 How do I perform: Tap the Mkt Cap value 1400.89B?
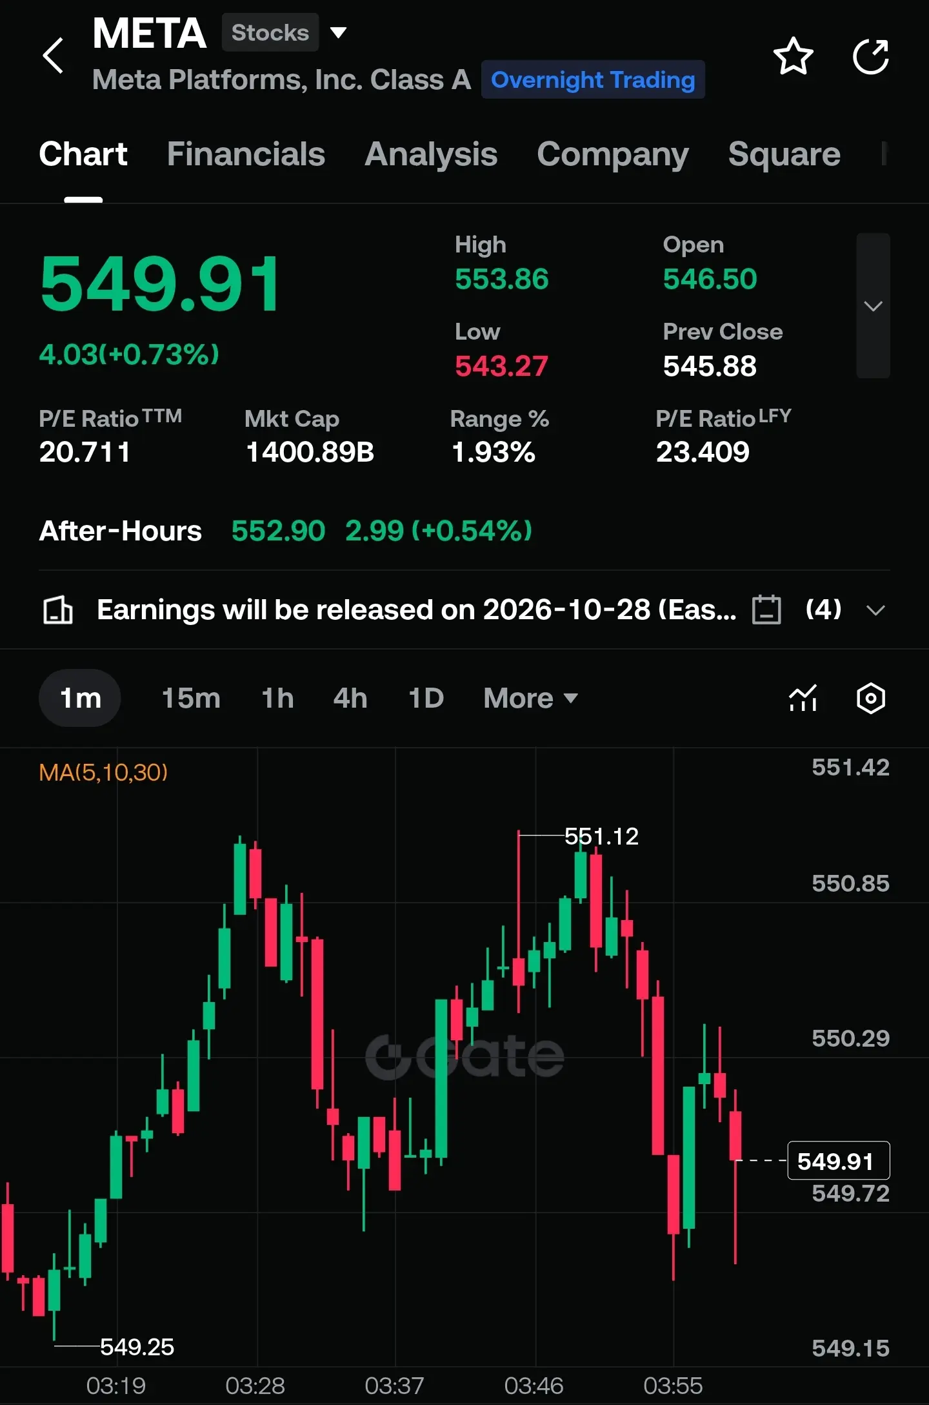pos(310,451)
